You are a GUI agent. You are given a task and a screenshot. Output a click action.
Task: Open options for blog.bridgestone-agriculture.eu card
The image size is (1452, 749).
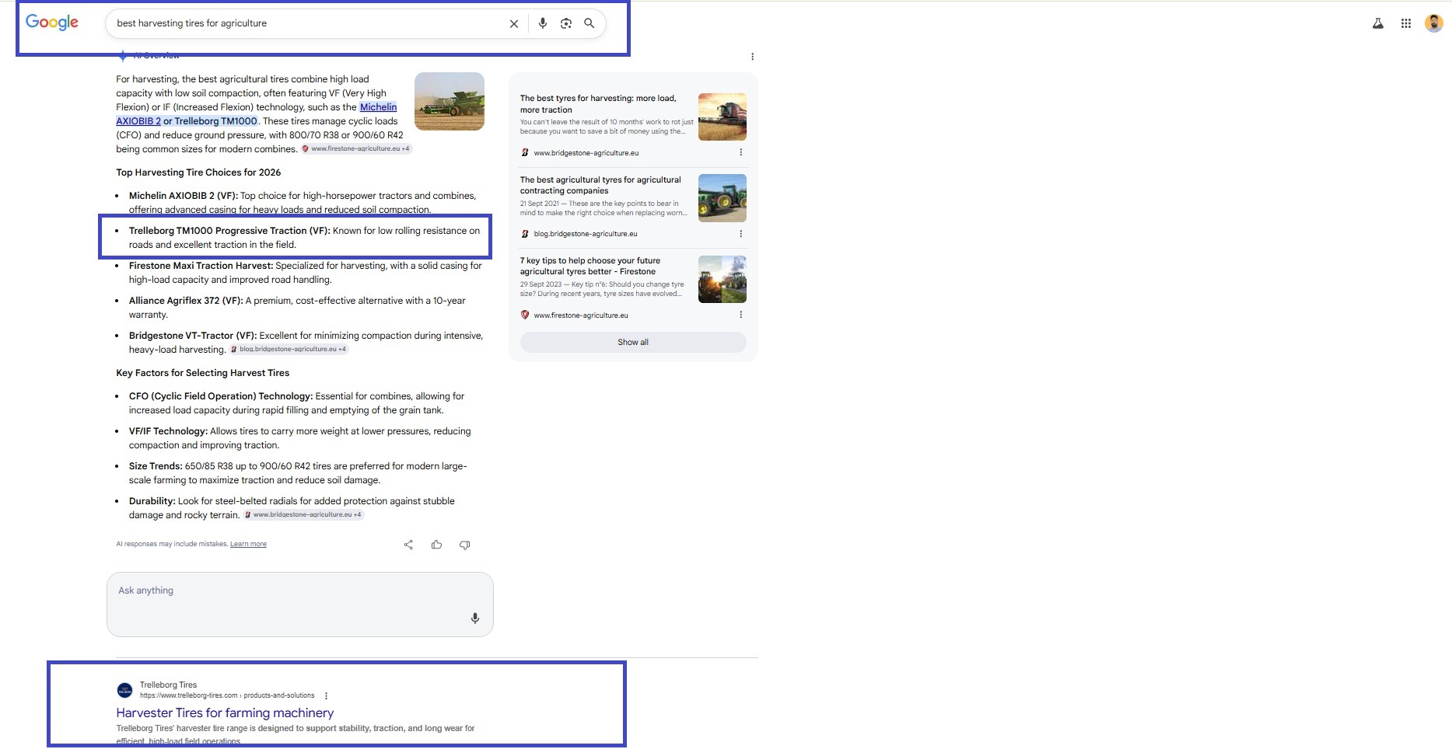point(740,234)
